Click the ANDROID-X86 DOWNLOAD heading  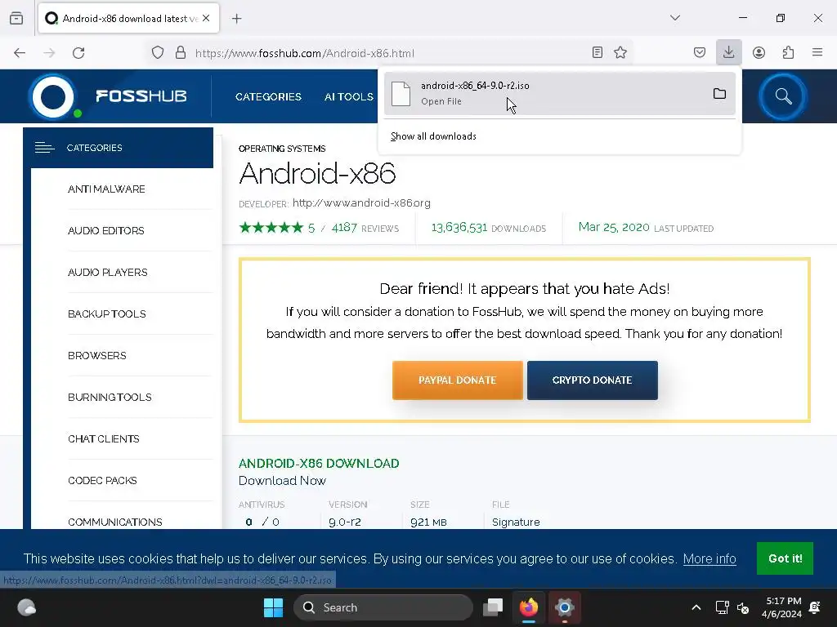tap(319, 464)
